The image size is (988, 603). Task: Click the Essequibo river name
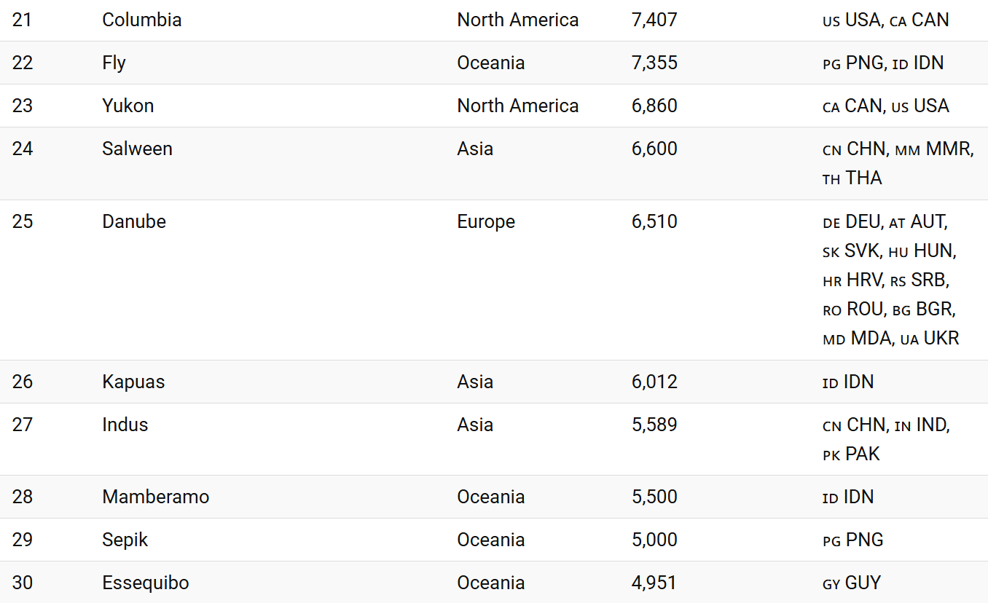[145, 583]
